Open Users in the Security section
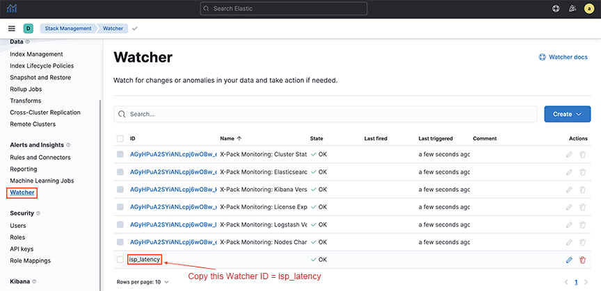601x291 pixels. (18, 226)
